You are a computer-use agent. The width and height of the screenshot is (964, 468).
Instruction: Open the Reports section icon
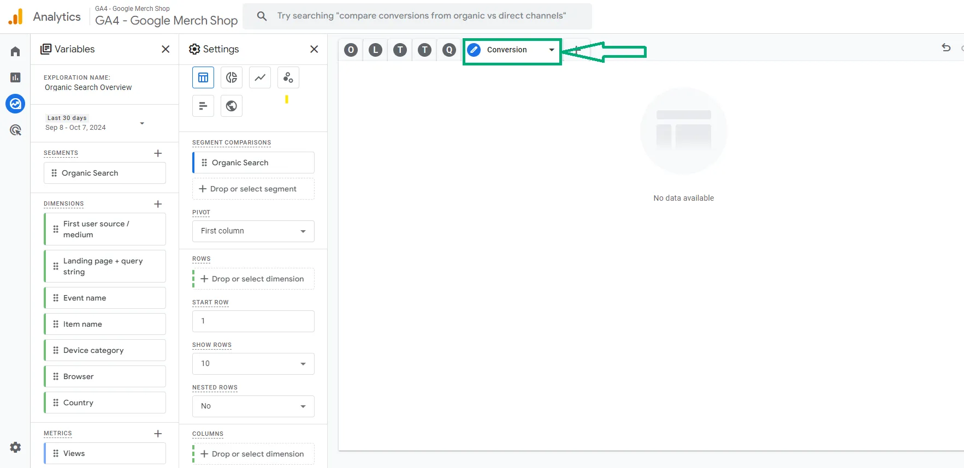pyautogui.click(x=15, y=77)
